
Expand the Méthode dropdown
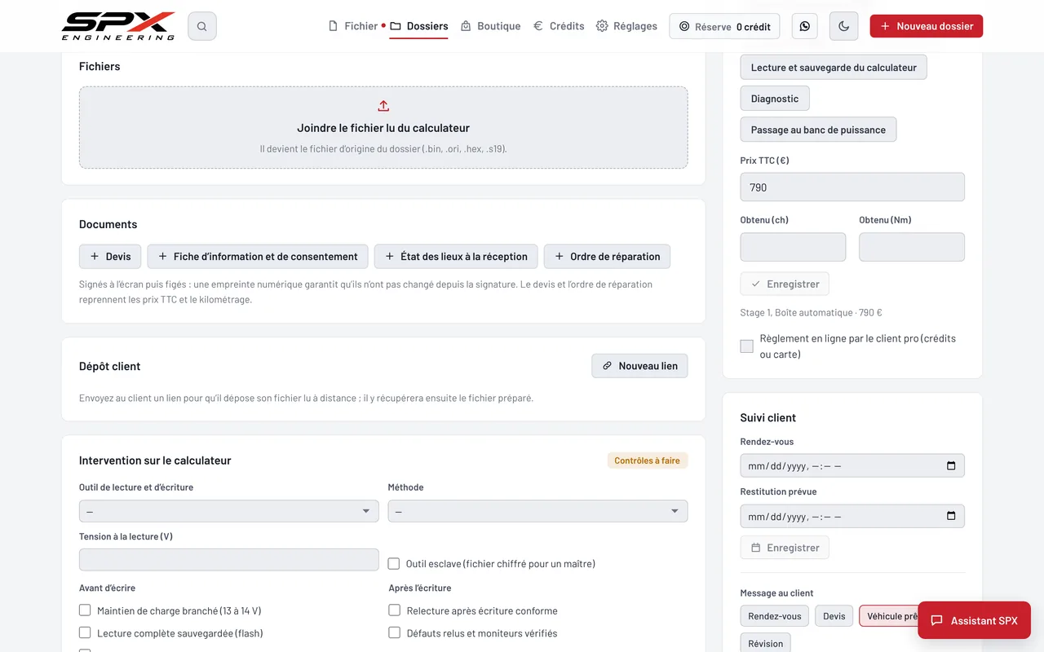[537, 511]
